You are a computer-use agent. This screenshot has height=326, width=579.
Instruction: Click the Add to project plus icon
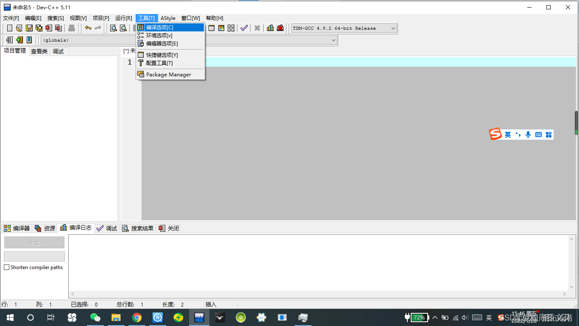[x=19, y=40]
